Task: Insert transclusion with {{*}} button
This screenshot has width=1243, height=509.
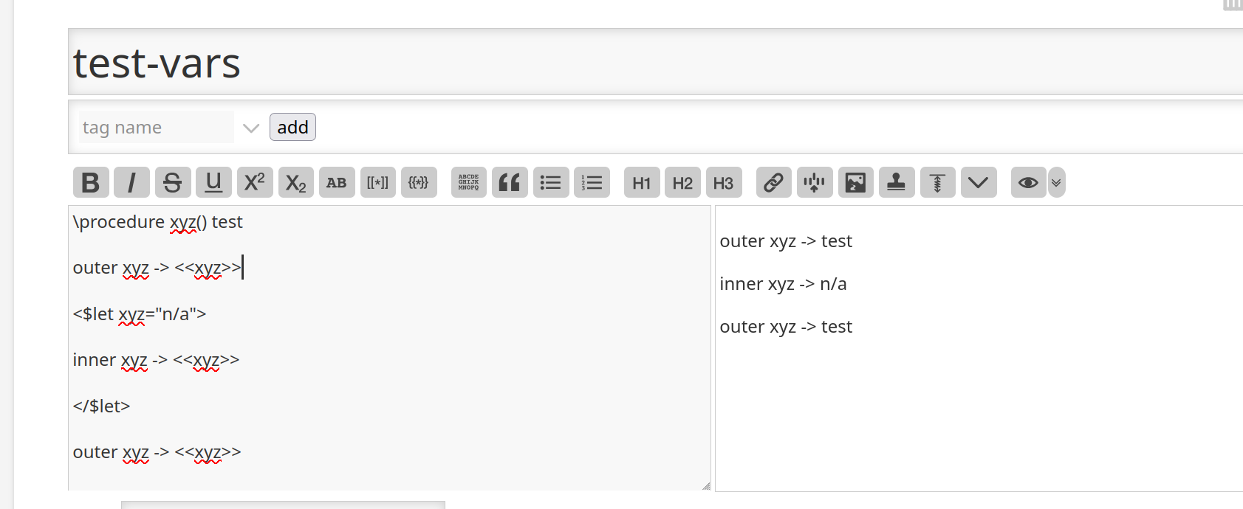Action: pyautogui.click(x=419, y=182)
